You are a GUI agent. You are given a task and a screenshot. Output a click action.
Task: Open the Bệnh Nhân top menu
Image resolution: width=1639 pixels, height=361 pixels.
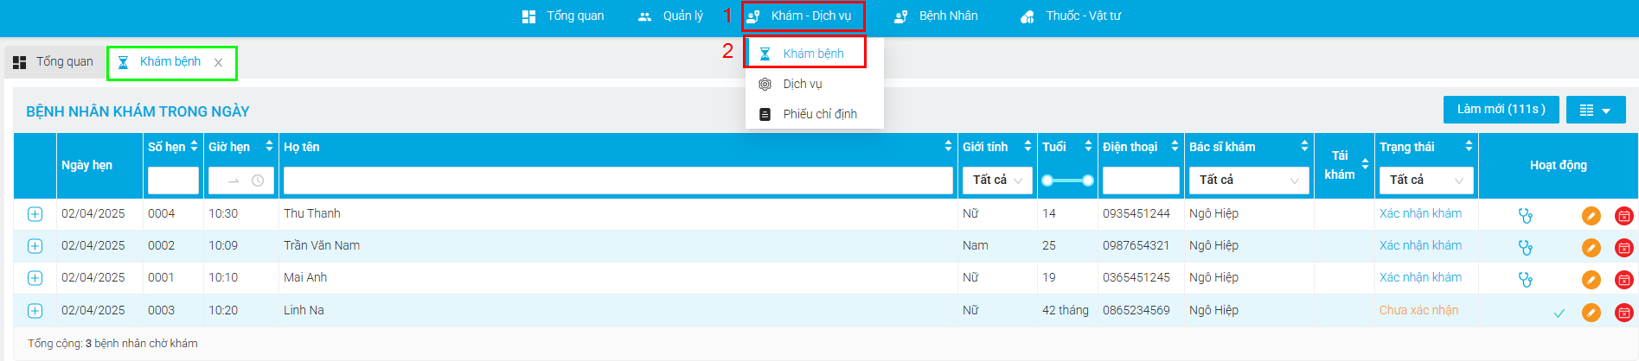(936, 16)
